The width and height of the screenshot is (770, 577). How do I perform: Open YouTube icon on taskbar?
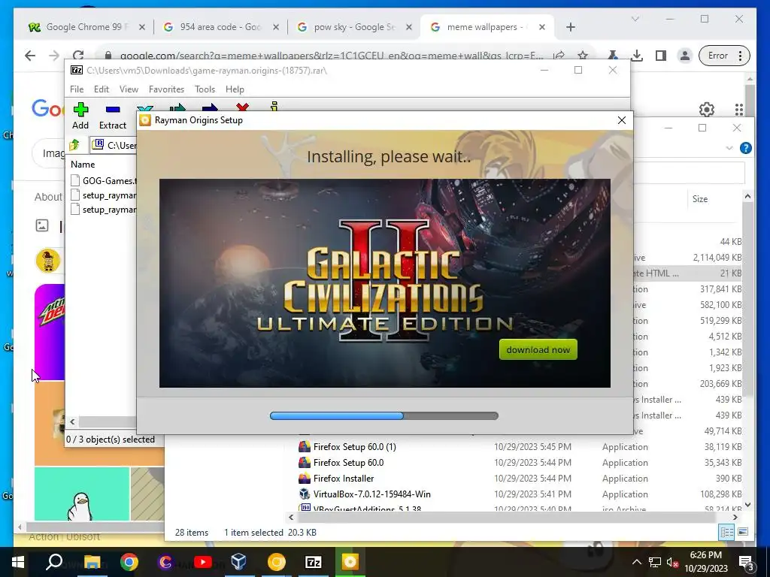[202, 562]
